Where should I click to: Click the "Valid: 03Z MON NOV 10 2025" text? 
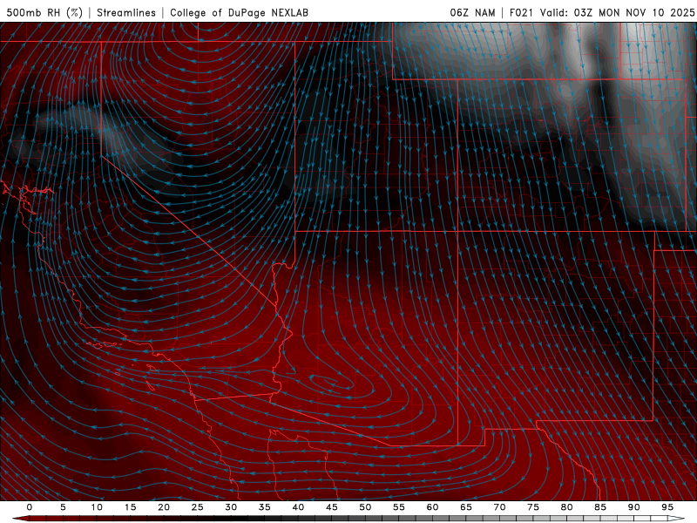(x=617, y=12)
